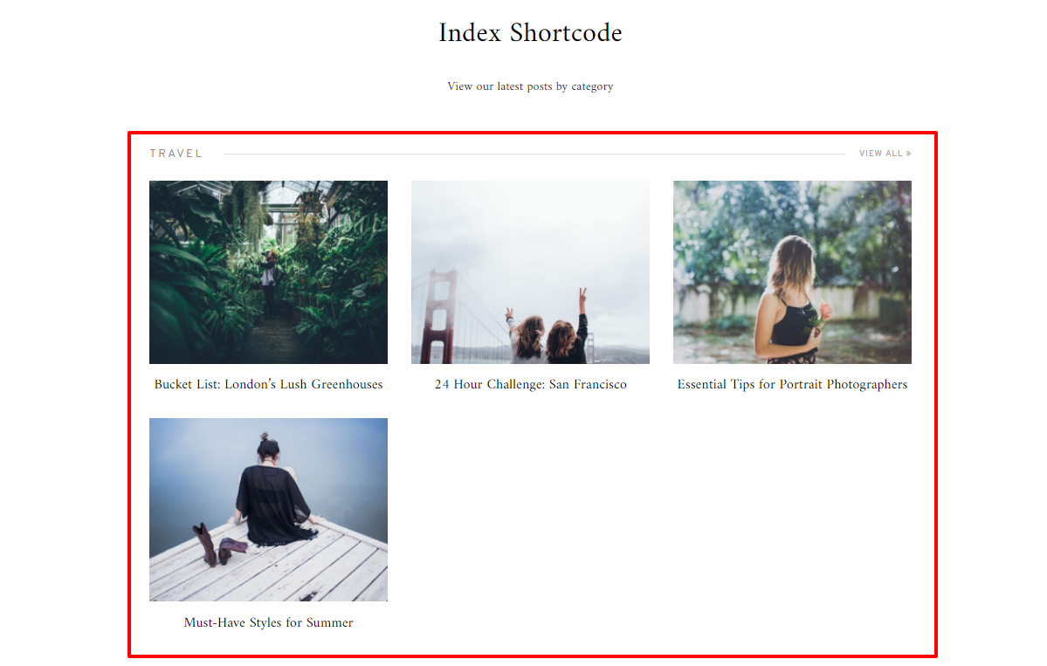Click the boots on the wooden dock
Viewport: 1047px width, 666px height.
click(219, 546)
